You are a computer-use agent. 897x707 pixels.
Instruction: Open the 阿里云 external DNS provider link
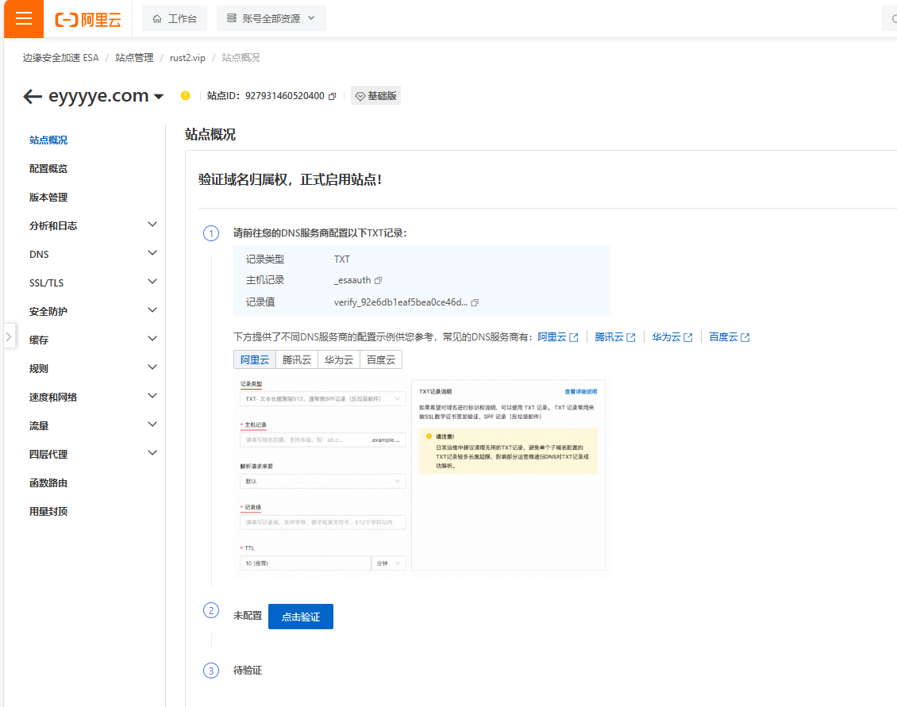(x=558, y=337)
